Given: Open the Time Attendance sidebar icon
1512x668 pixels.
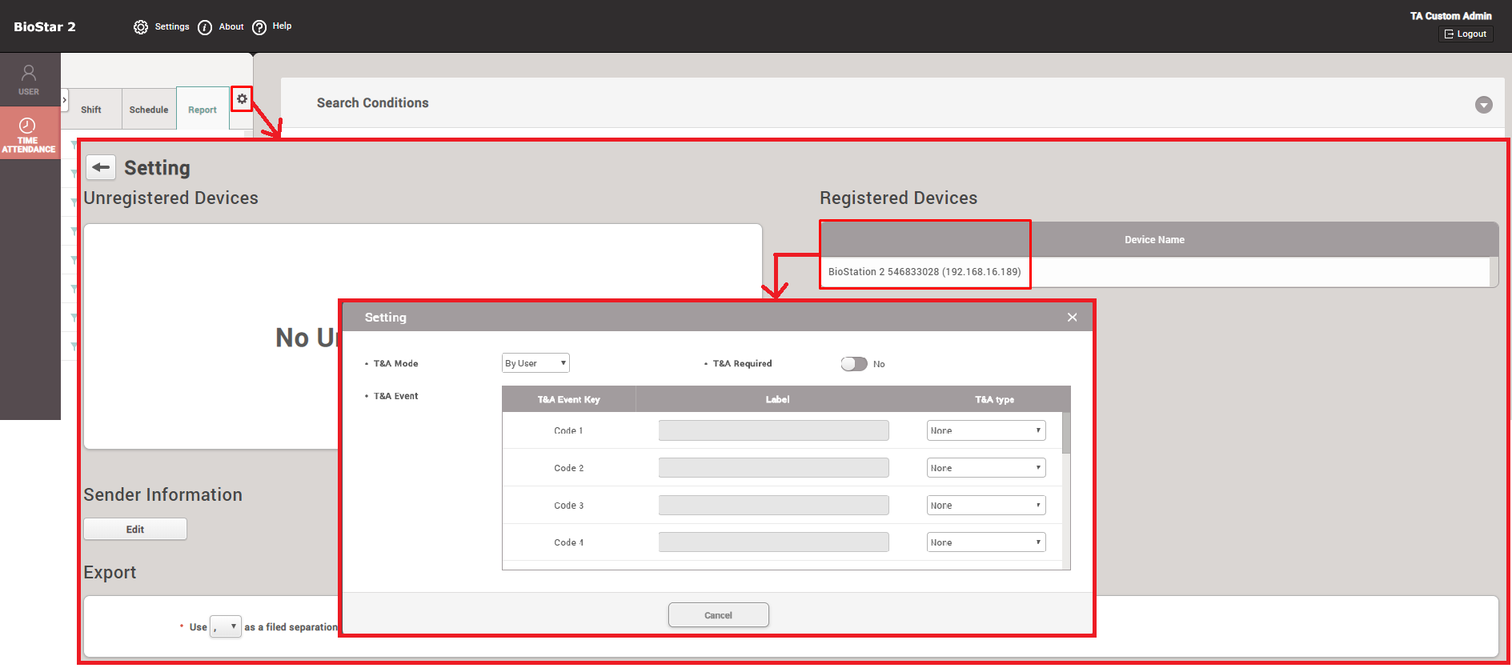Looking at the screenshot, I should coord(29,134).
